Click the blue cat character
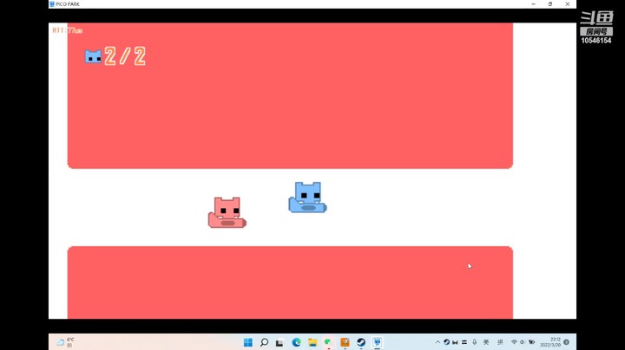 click(307, 198)
